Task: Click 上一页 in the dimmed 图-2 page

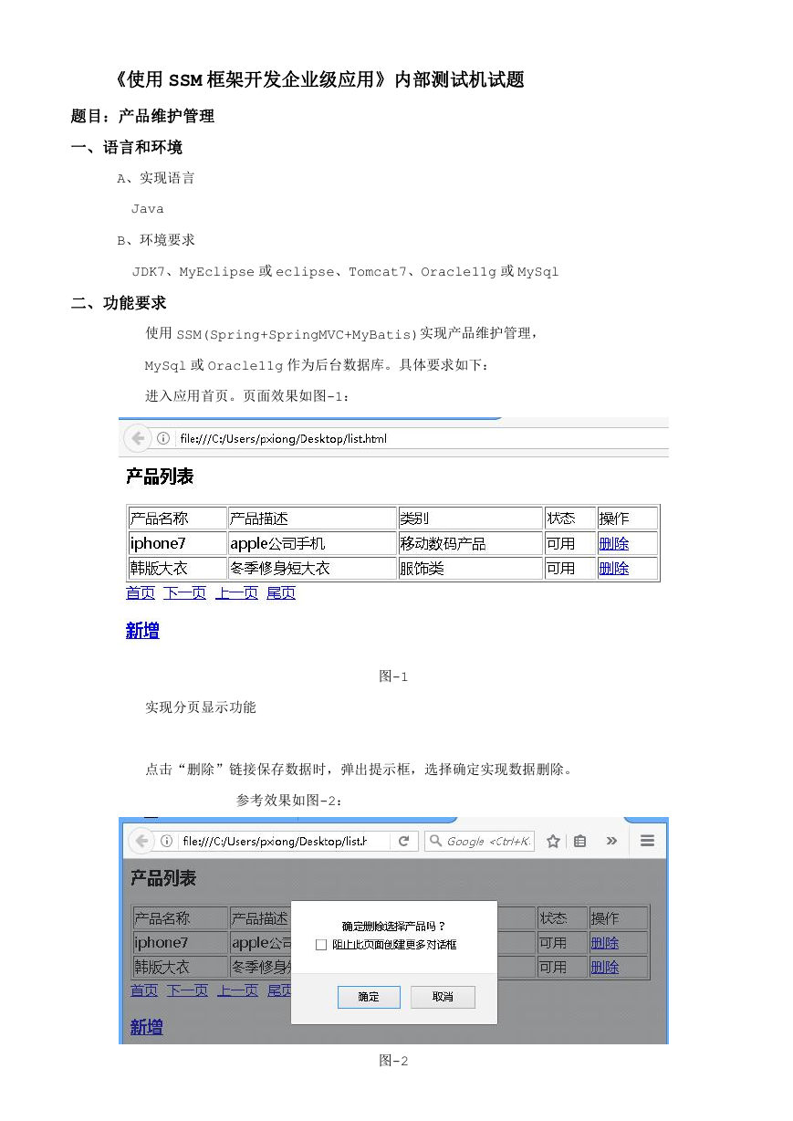Action: pos(238,990)
